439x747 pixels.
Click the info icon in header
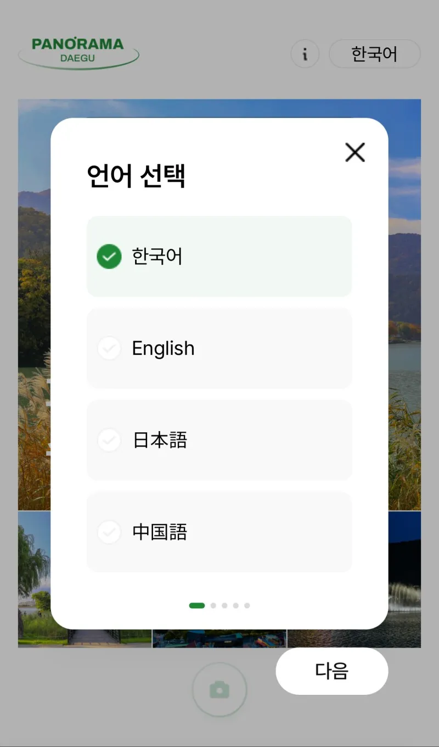(x=305, y=54)
